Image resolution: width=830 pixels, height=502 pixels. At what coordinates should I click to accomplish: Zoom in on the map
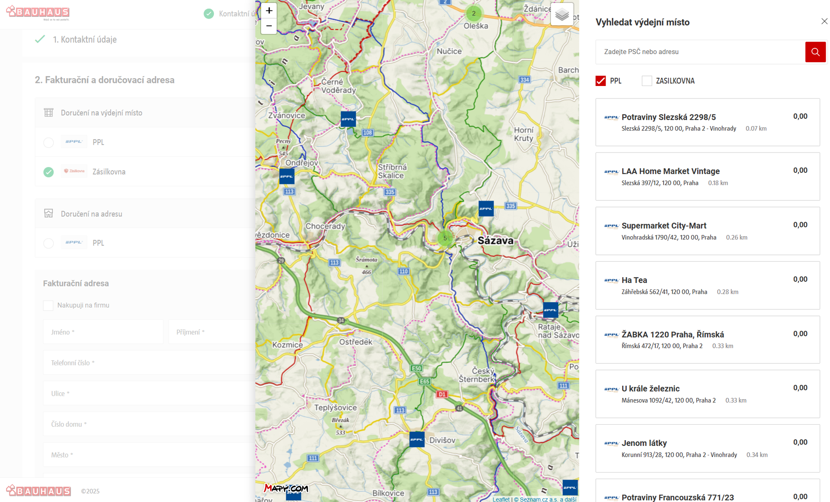(x=269, y=10)
